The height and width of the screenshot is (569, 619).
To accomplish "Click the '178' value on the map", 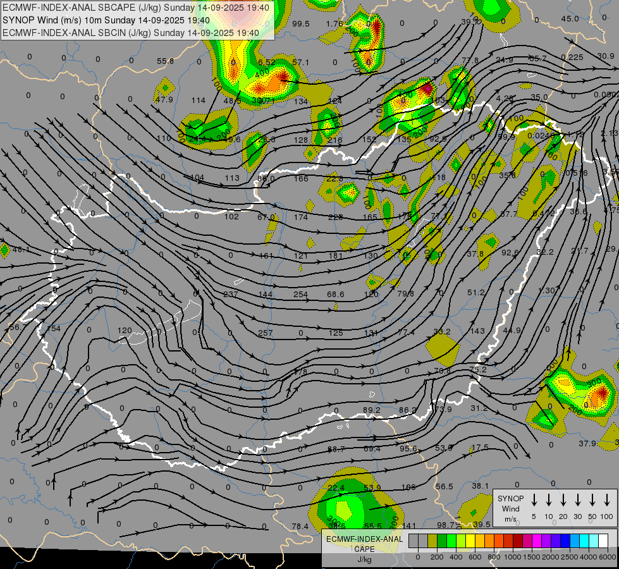I will click(300, 372).
